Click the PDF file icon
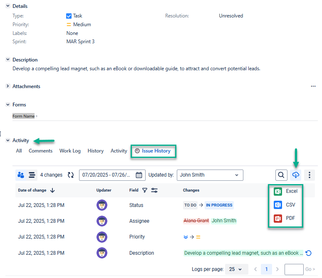The image size is (322, 278). [x=277, y=218]
